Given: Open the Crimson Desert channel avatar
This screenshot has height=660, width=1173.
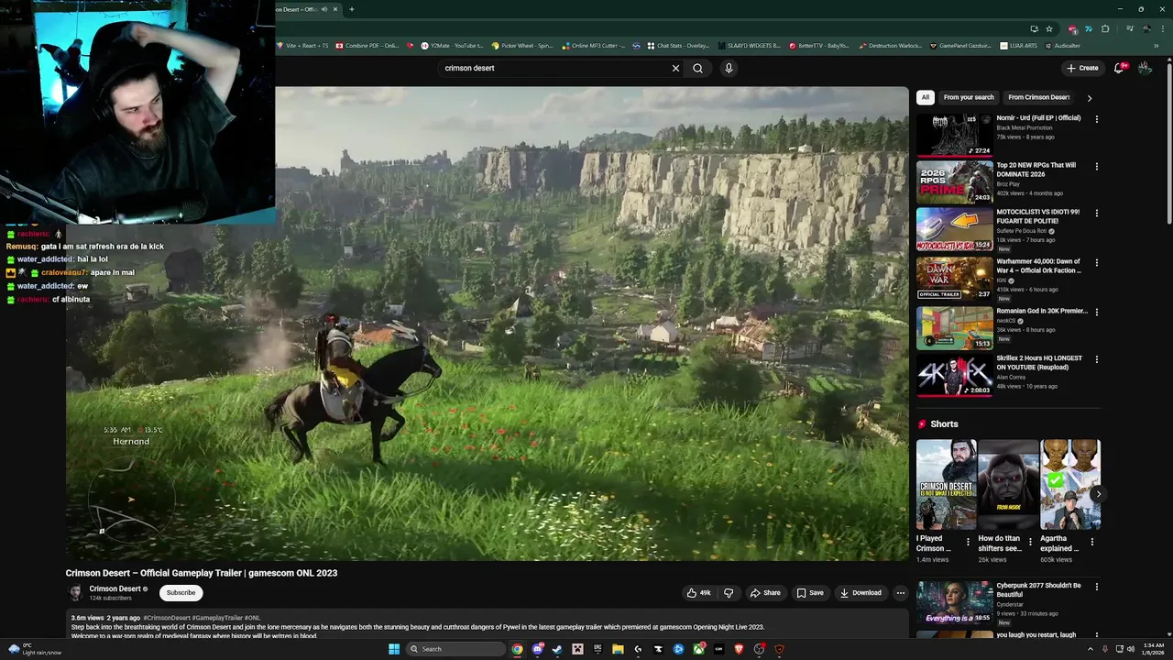Looking at the screenshot, I should pos(75,593).
